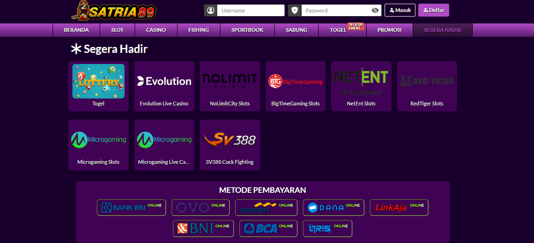
Task: Go to the SLOT menu tab
Action: click(117, 30)
